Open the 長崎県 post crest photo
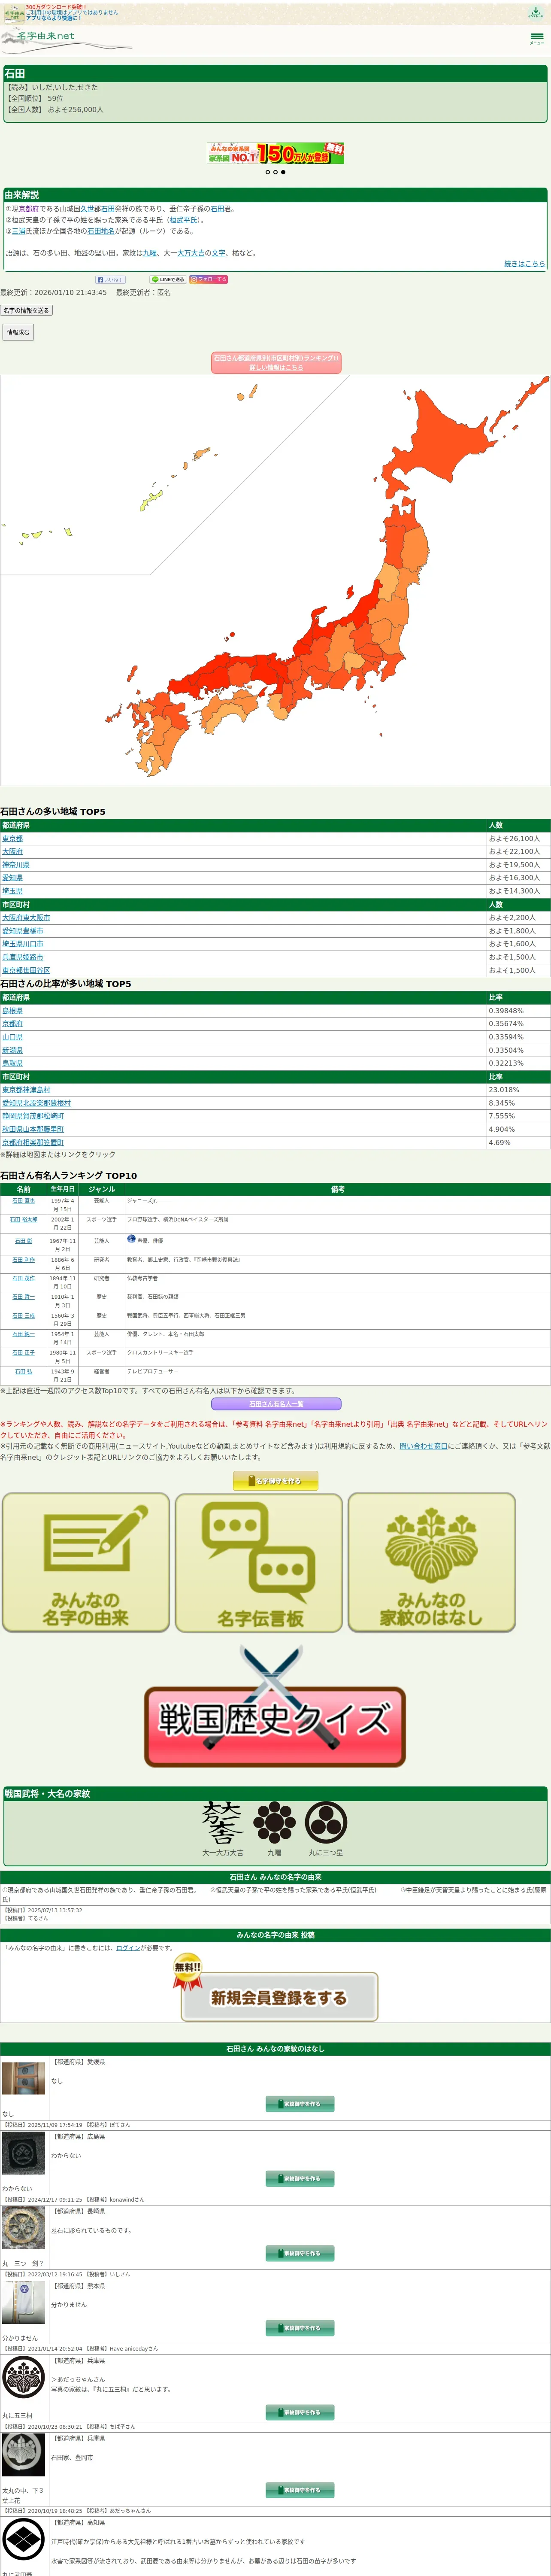The height and width of the screenshot is (2576, 551). click(x=24, y=2228)
